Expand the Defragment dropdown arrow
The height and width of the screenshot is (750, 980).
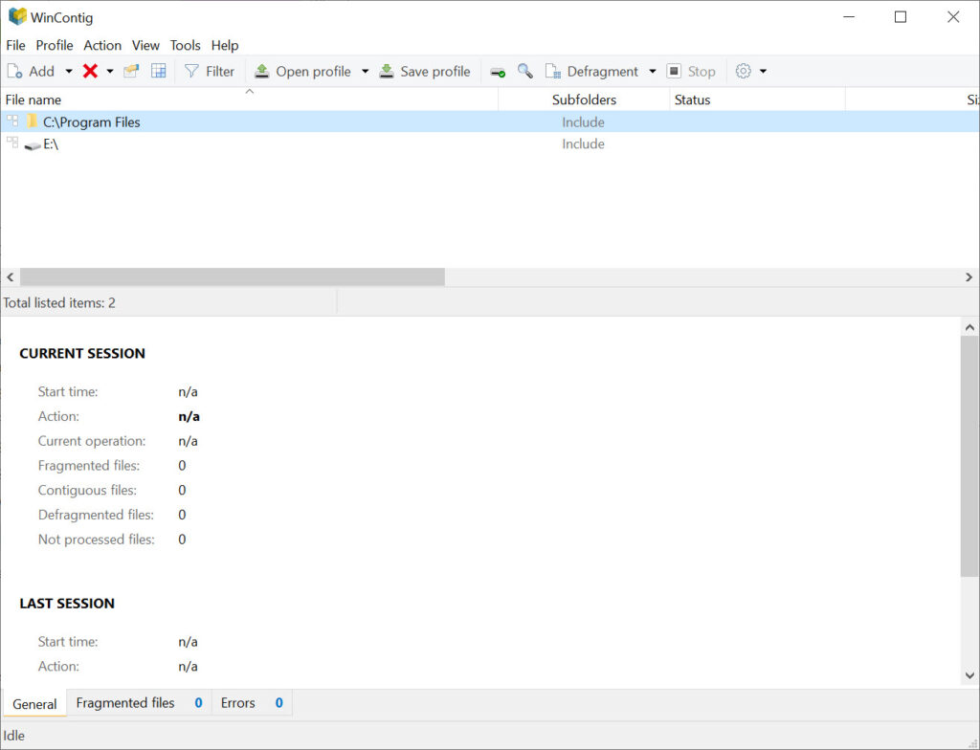point(653,71)
